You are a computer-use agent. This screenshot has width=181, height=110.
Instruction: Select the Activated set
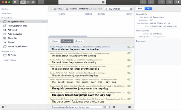click(24, 30)
